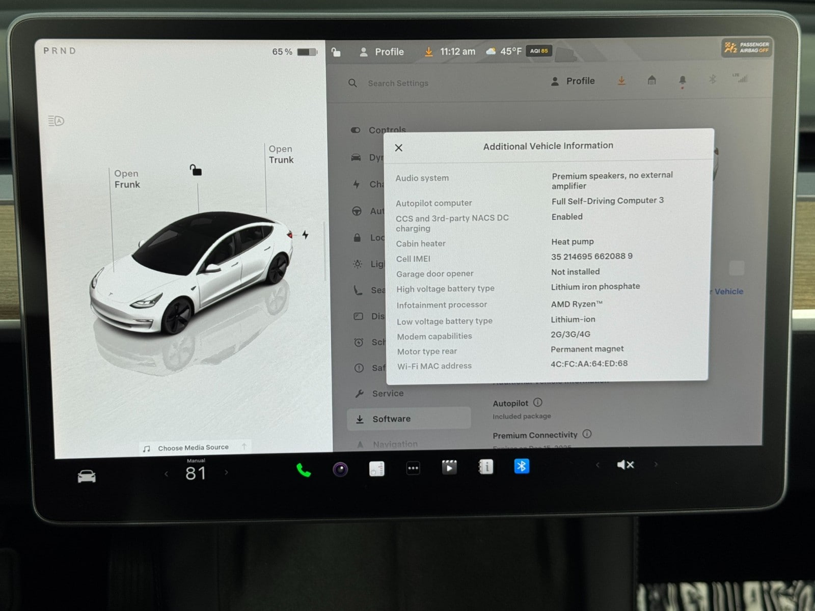The width and height of the screenshot is (815, 611).
Task: Tap Open Frunk label
Action: pyautogui.click(x=127, y=179)
